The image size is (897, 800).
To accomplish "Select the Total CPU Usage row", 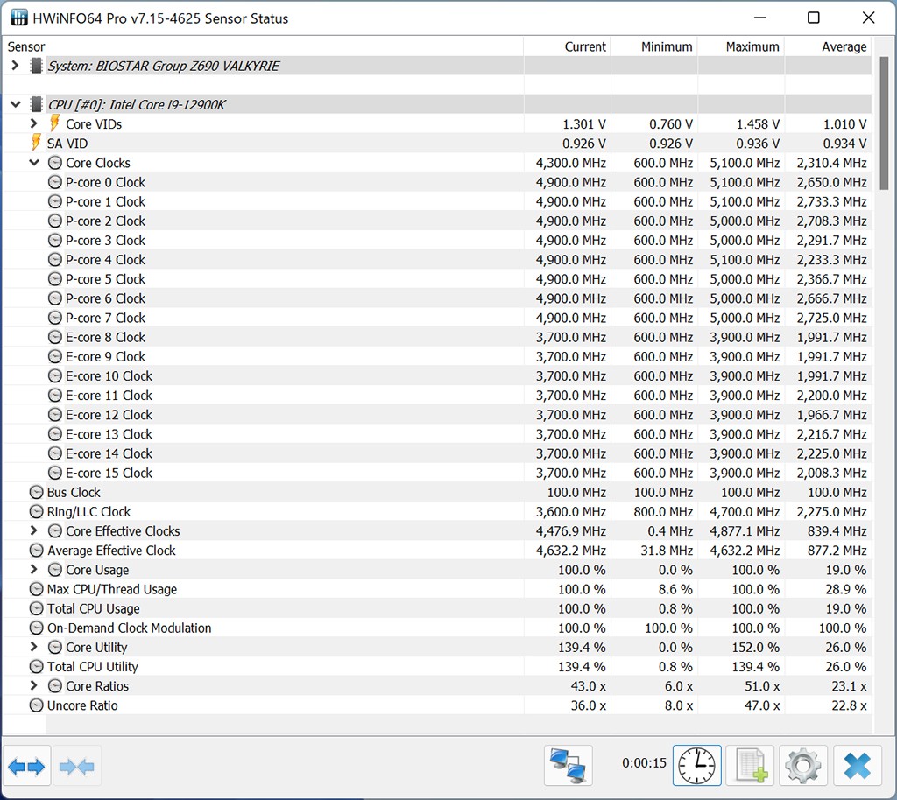I will coord(93,608).
